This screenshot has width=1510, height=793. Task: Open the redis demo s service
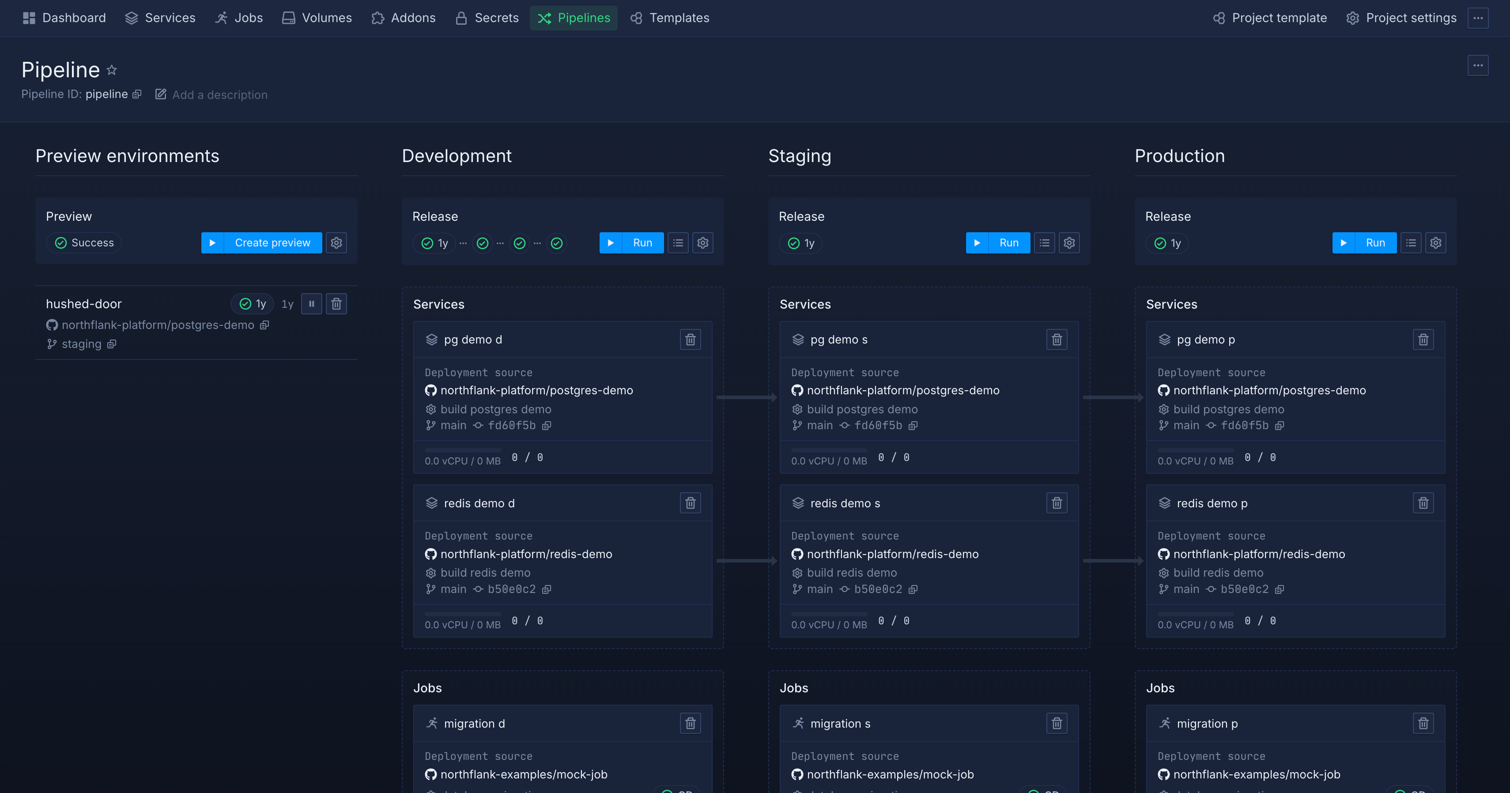tap(845, 503)
